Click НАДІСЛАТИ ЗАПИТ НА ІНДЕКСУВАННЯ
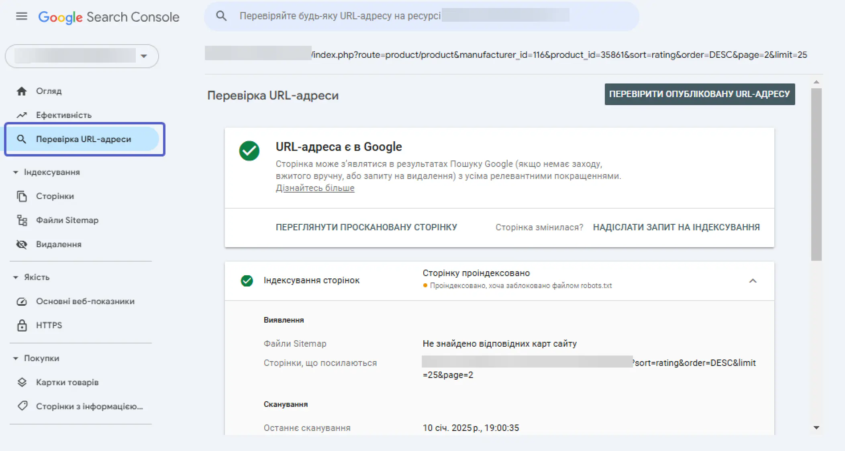The image size is (845, 451). (676, 228)
